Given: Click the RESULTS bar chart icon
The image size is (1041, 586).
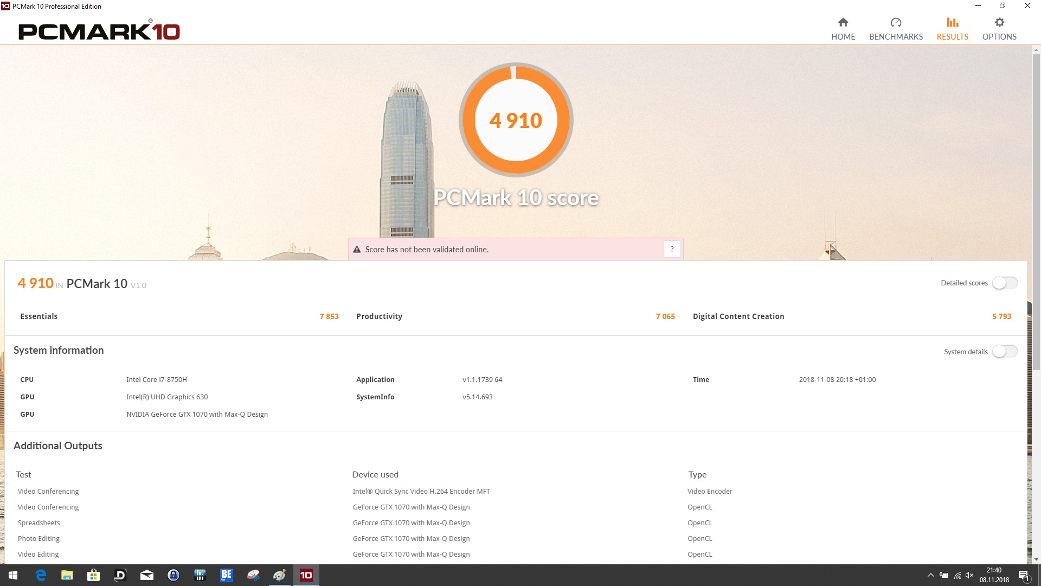Looking at the screenshot, I should [x=952, y=22].
